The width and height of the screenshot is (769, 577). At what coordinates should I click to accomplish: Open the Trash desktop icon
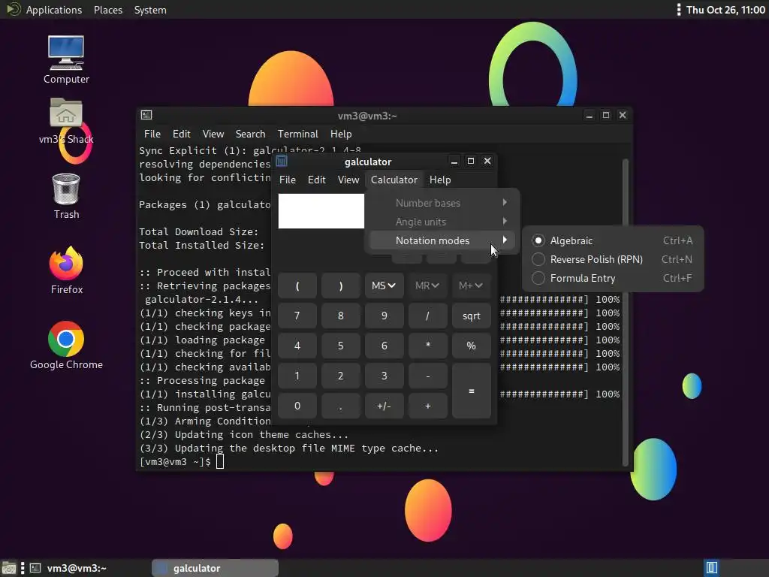66,196
